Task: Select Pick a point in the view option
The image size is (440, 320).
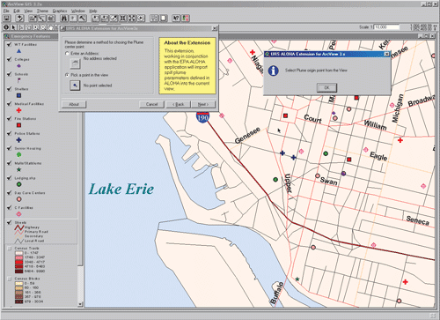Action: coord(67,75)
